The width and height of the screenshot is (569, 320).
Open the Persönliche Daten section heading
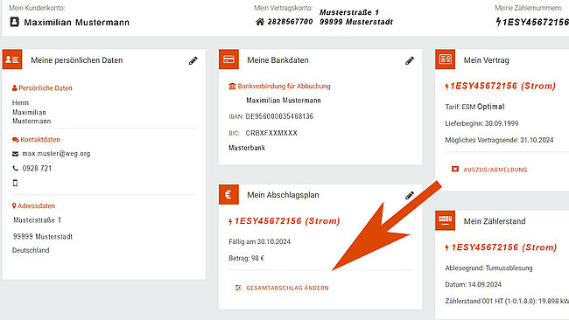[x=46, y=88]
